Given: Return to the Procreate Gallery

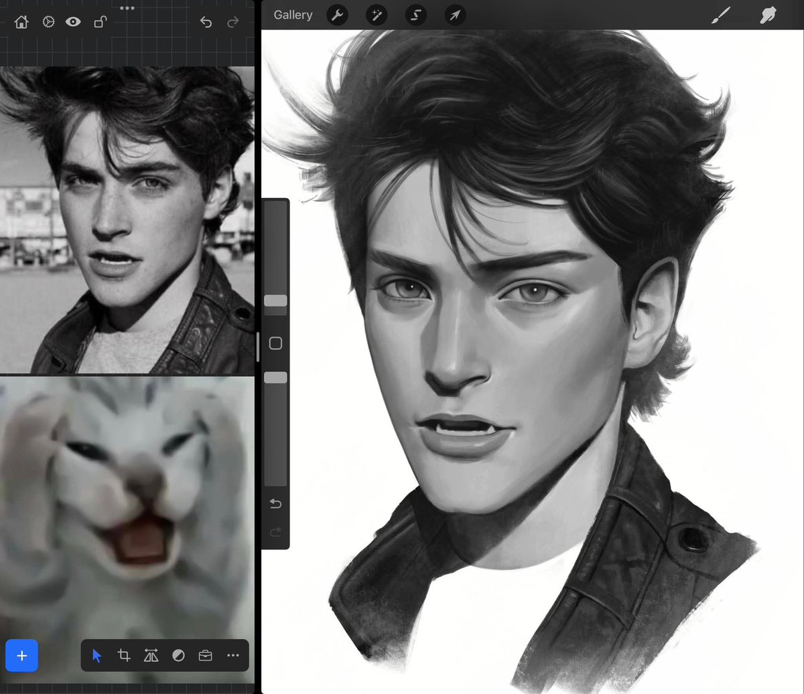Looking at the screenshot, I should (x=293, y=15).
